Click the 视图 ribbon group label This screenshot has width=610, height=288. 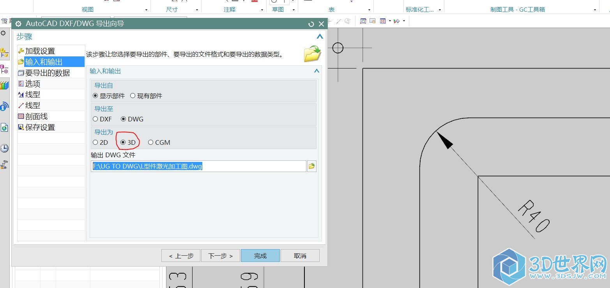[88, 10]
